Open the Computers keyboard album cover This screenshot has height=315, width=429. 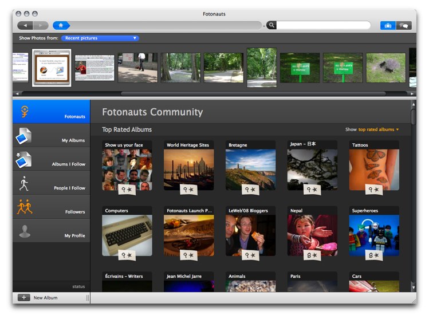(x=127, y=235)
